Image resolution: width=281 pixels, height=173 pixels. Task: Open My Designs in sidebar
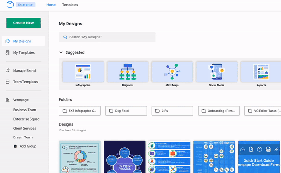pos(23,41)
